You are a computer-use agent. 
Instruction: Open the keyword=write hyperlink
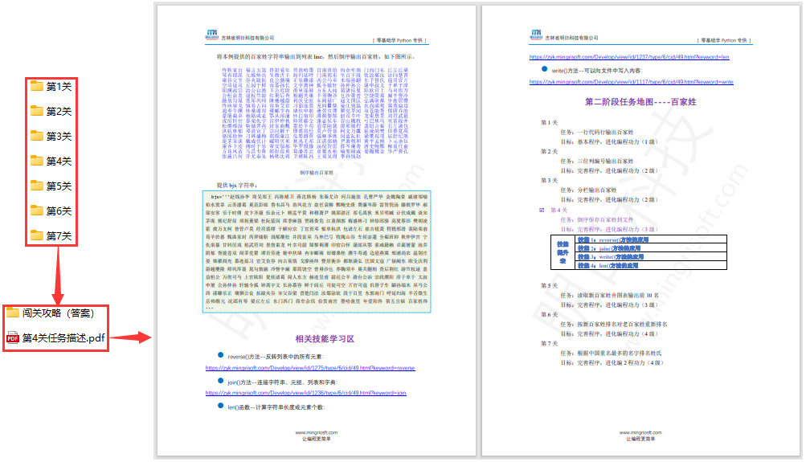pyautogui.click(x=632, y=82)
